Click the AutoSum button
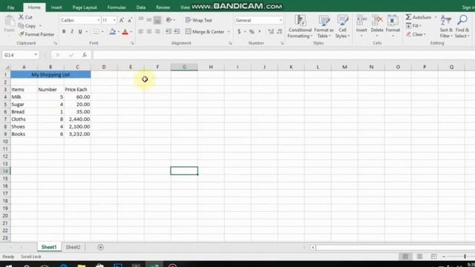Image resolution: width=475 pixels, height=267 pixels. [419, 17]
